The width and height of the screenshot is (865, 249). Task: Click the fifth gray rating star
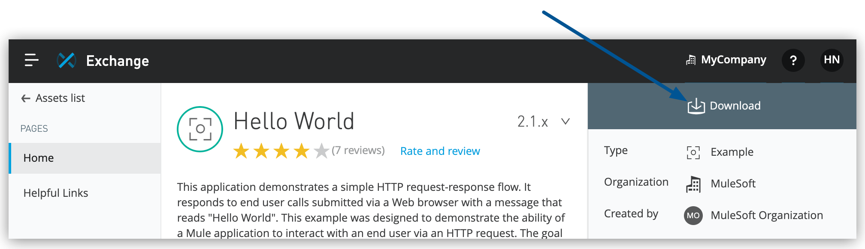click(321, 151)
